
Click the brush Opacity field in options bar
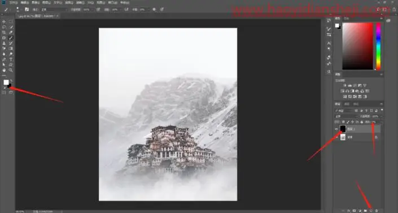(88, 10)
